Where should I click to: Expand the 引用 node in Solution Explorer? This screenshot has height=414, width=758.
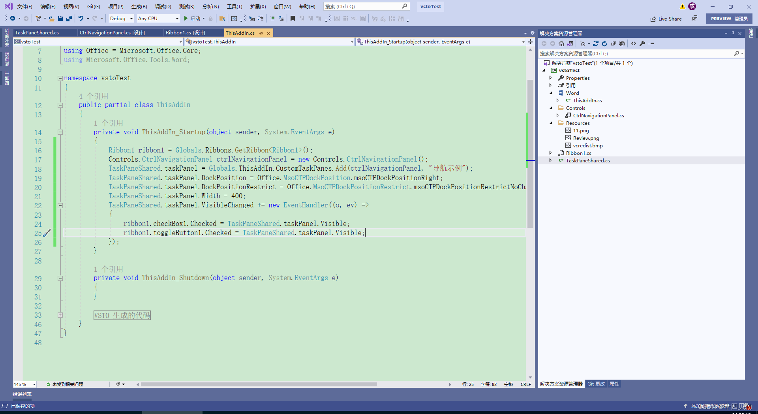coord(551,85)
